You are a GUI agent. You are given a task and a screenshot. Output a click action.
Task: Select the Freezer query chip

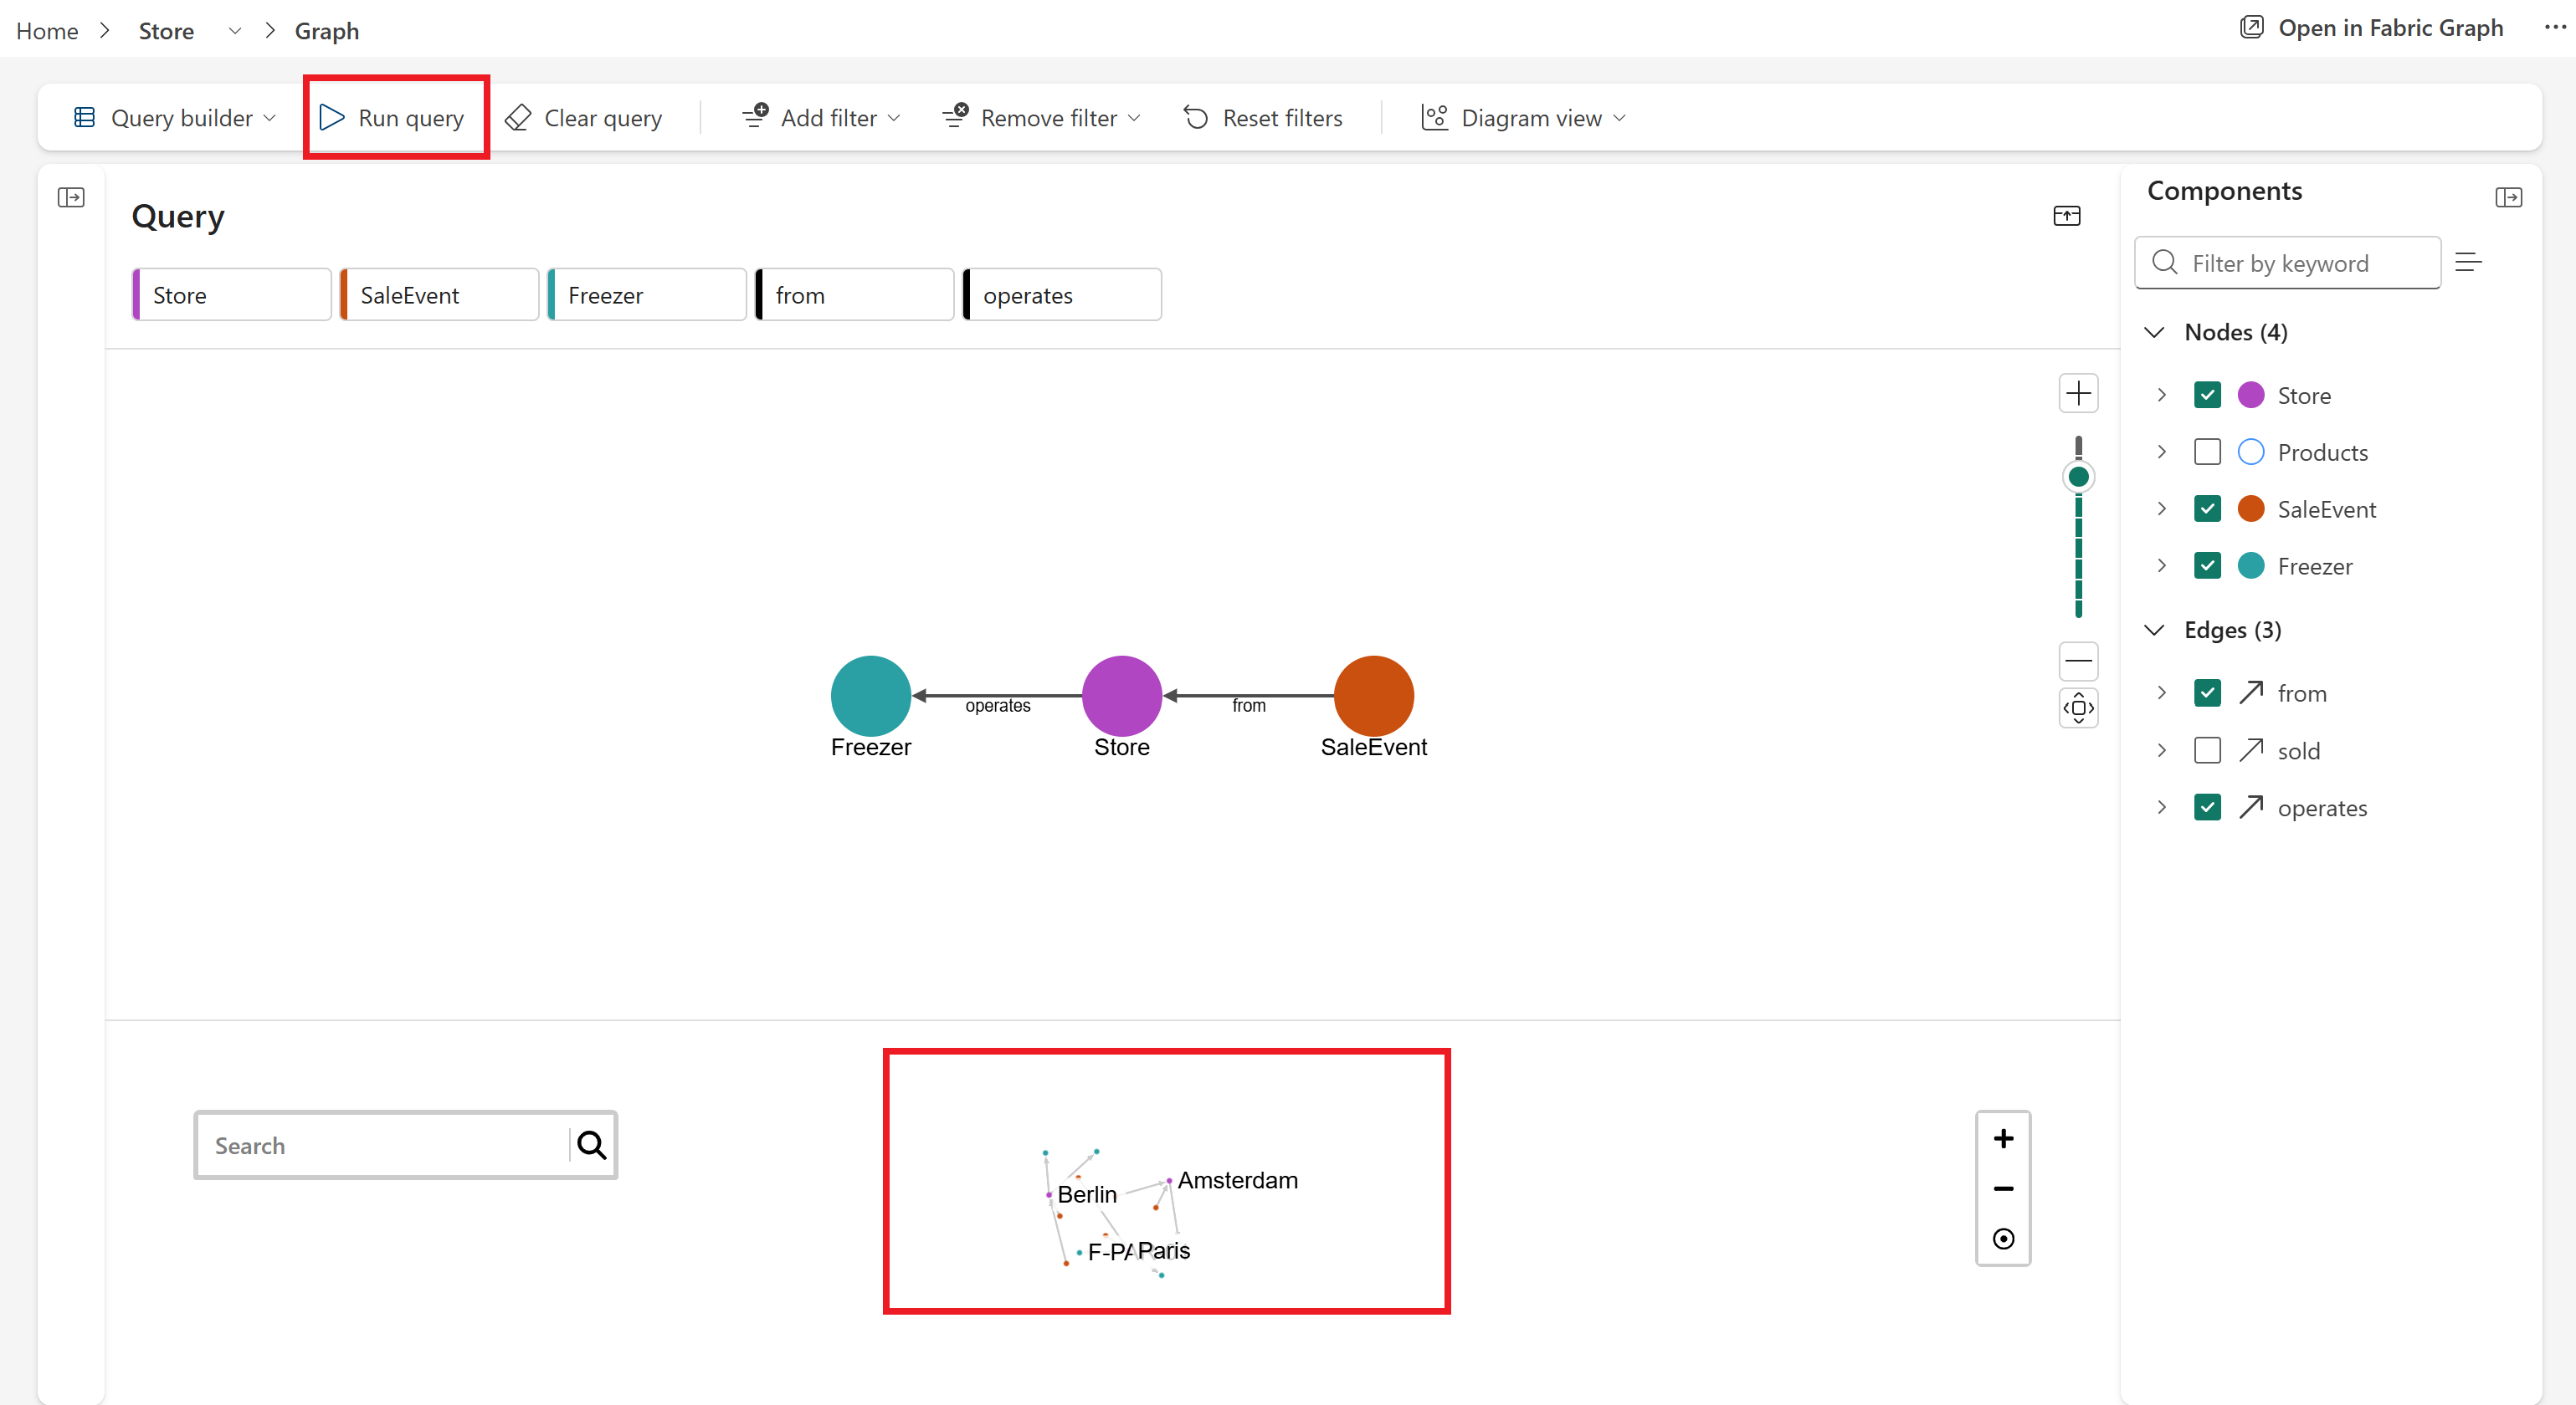[646, 294]
